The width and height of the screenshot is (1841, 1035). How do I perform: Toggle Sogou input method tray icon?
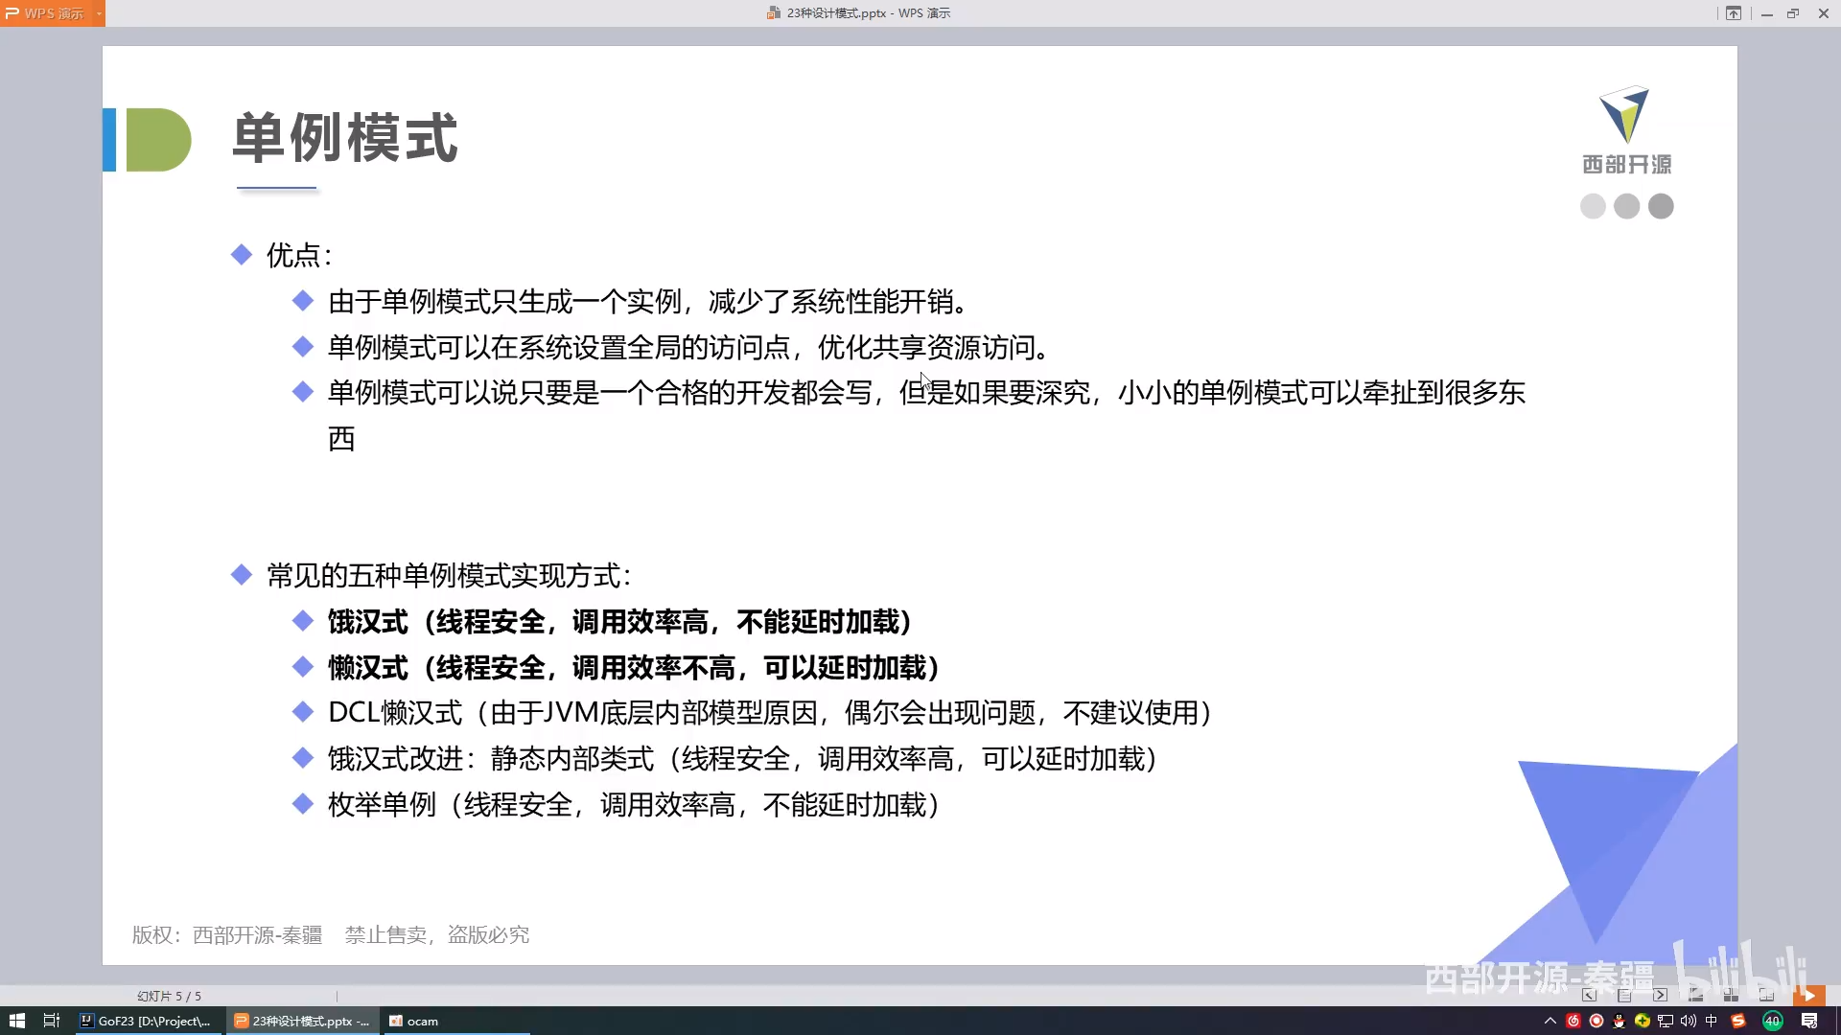coord(1738,1021)
